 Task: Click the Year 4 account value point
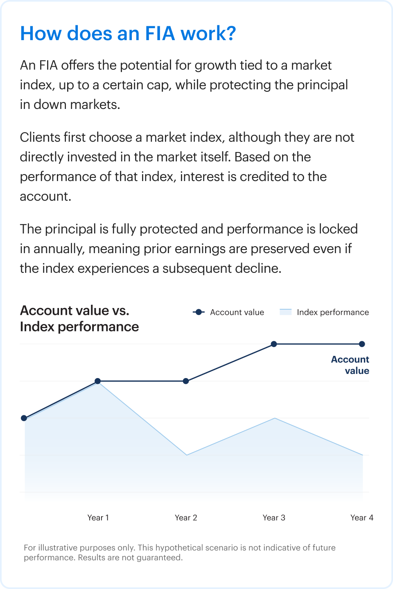362,344
